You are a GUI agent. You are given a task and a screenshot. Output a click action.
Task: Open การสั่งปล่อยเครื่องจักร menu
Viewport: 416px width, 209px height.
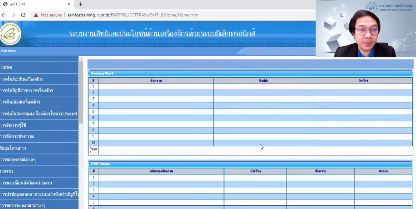click(39, 102)
